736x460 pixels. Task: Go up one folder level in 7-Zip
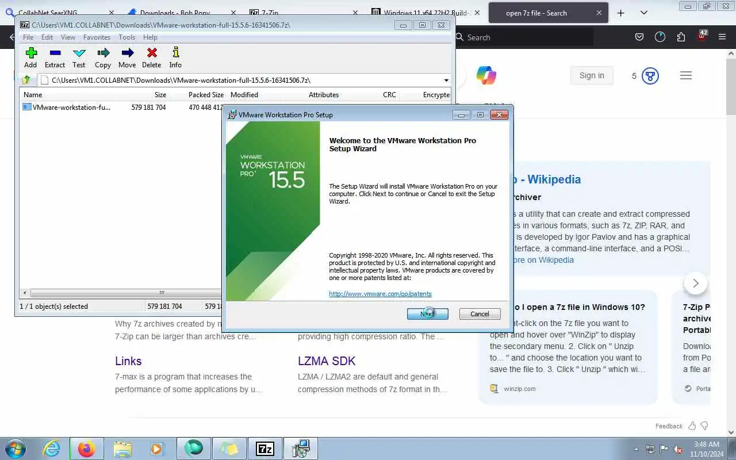26,80
